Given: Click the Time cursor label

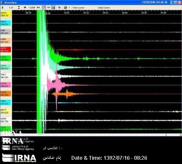Looking at the screenshot, I should pos(78,8).
